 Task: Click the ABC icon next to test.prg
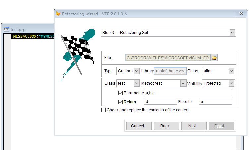(6, 29)
